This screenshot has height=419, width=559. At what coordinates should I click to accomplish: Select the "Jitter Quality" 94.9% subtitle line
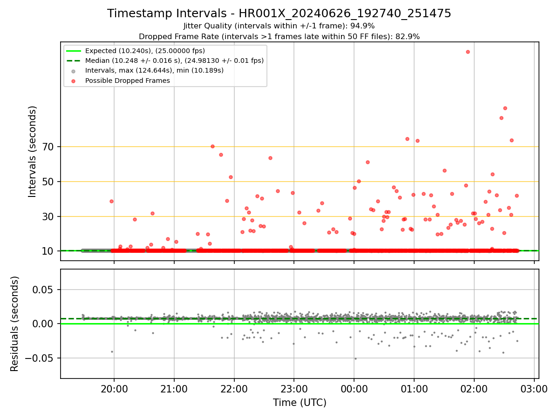[279, 26]
